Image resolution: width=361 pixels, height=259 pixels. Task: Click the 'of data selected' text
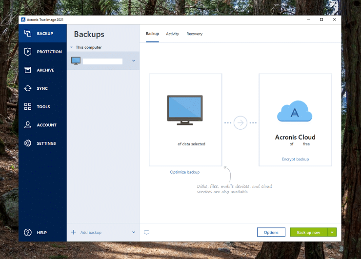(x=191, y=144)
